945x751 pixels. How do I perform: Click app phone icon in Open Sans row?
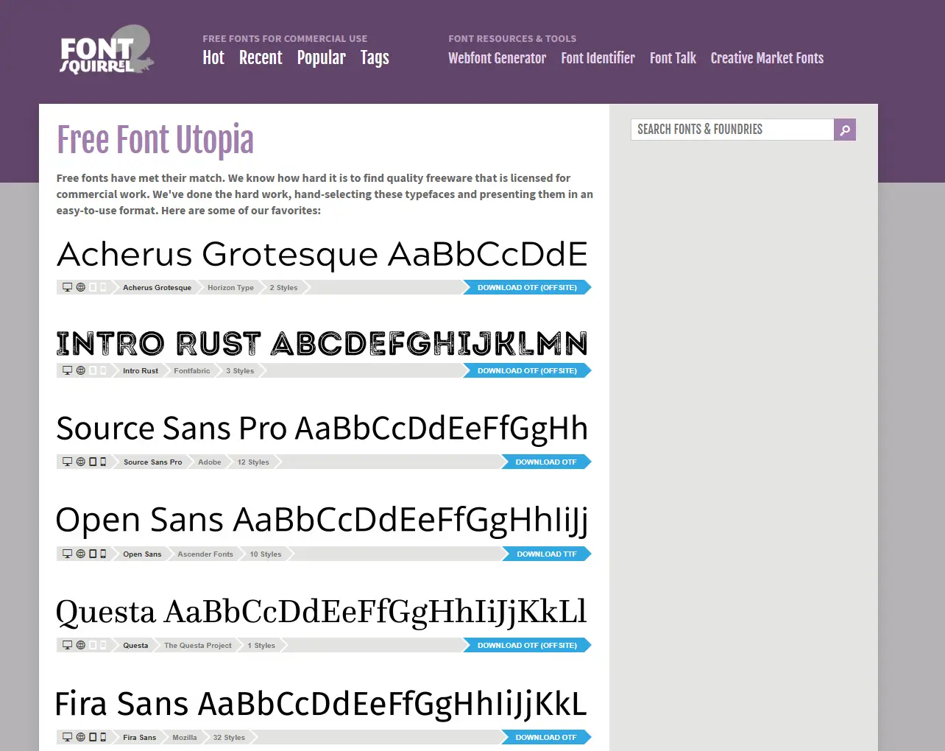click(103, 554)
